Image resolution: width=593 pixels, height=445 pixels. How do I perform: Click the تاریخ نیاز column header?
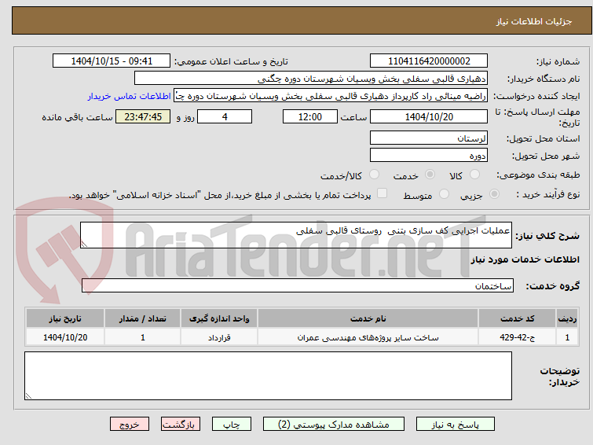pos(65,318)
